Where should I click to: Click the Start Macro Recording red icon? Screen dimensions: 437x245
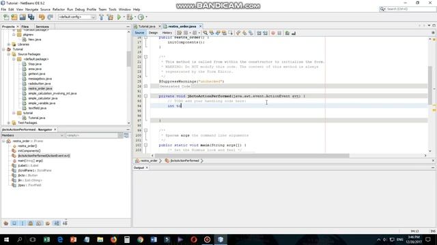point(273,33)
